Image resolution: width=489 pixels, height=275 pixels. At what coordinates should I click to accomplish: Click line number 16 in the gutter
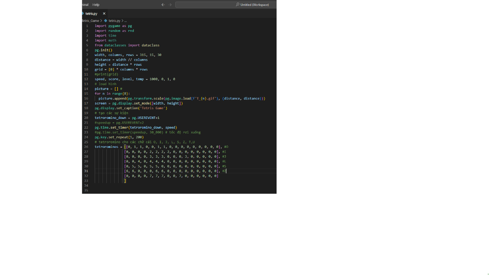click(x=86, y=99)
